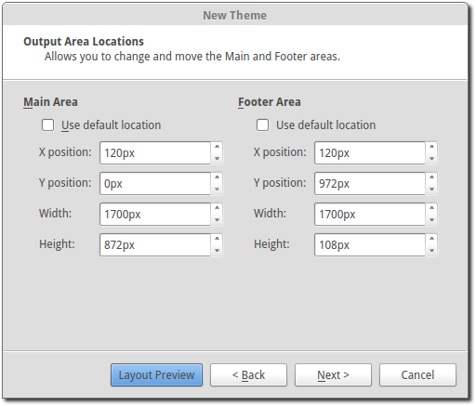Increase Footer Area Width value

(x=431, y=208)
